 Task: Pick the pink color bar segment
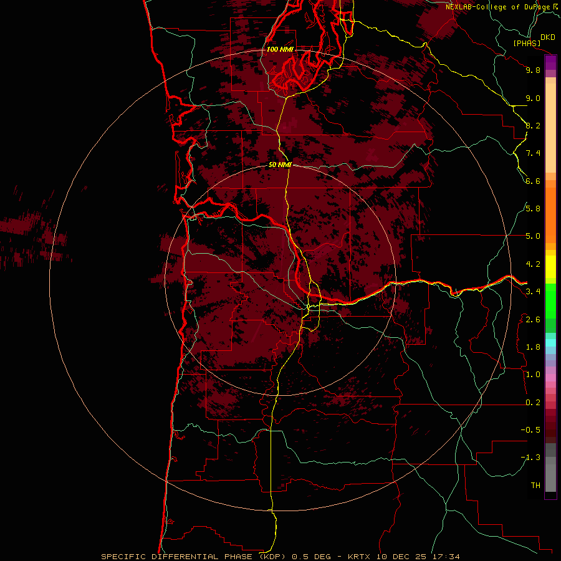pos(550,378)
